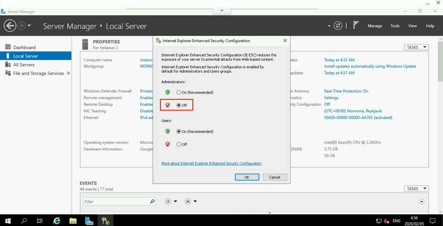Viewport: 443px width, 226px height.
Task: Open the Help menu
Action: pos(430,26)
